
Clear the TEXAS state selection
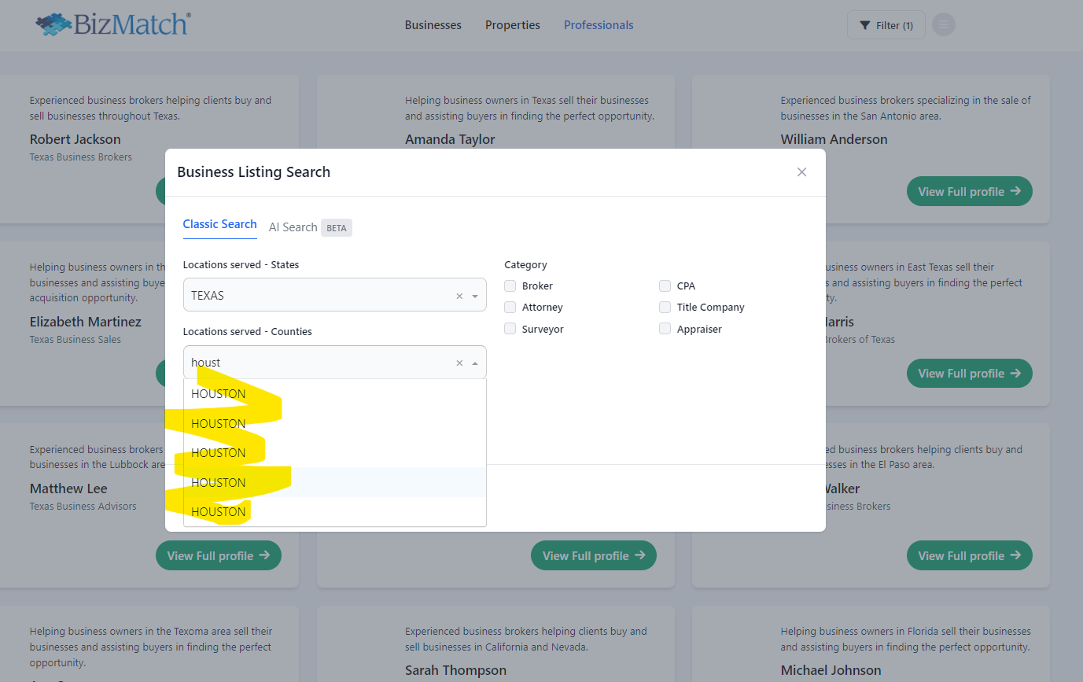click(459, 297)
